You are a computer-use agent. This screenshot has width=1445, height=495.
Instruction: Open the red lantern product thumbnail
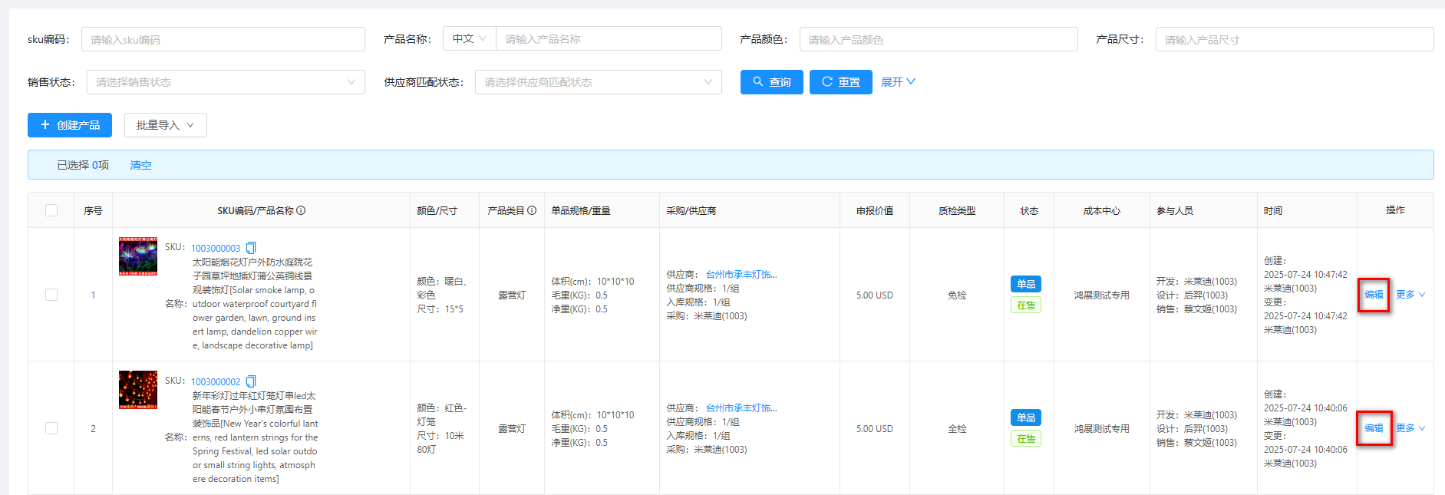click(x=138, y=390)
